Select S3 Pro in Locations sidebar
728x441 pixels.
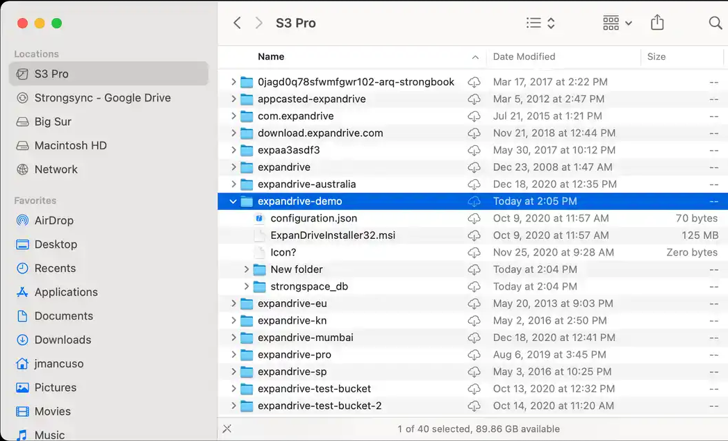108,74
